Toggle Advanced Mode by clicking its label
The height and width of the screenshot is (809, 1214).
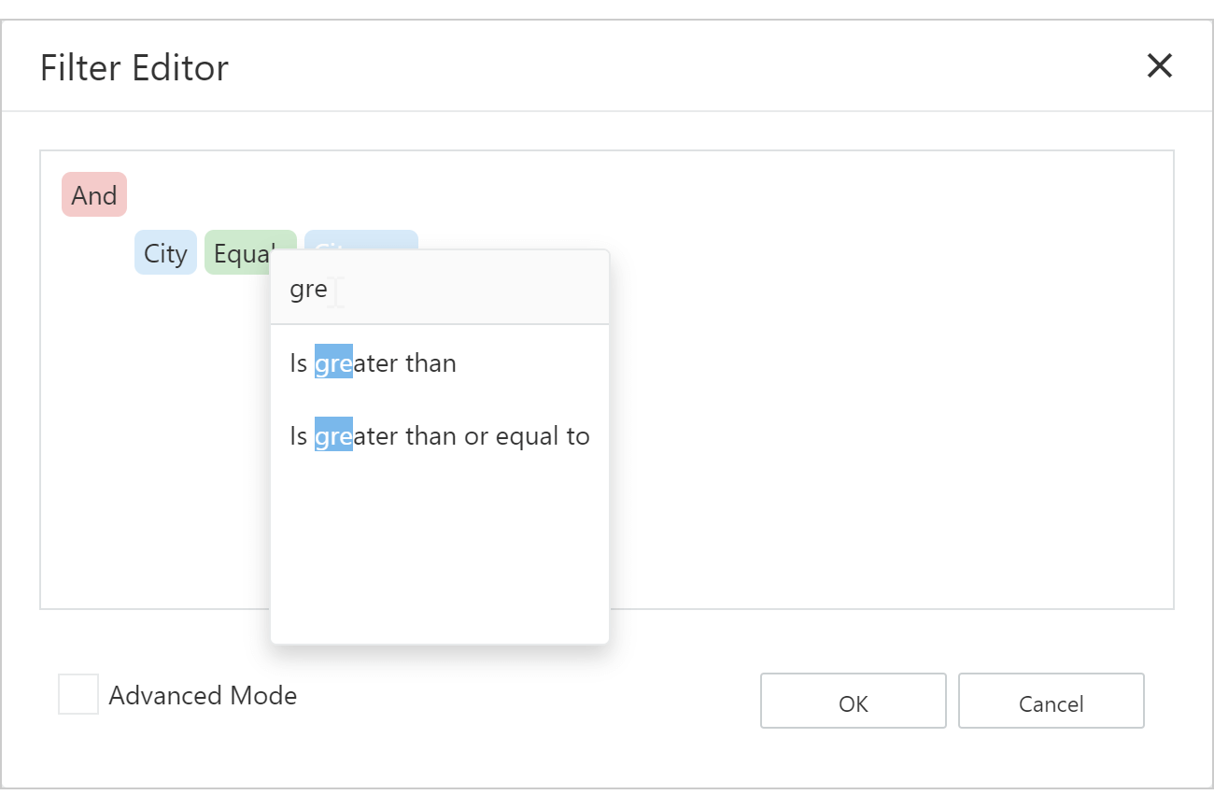point(203,695)
